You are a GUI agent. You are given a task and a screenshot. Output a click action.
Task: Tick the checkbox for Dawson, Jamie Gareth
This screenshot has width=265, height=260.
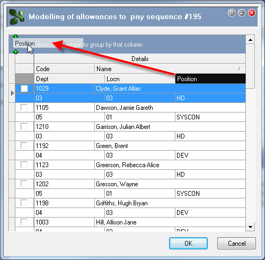(x=24, y=107)
